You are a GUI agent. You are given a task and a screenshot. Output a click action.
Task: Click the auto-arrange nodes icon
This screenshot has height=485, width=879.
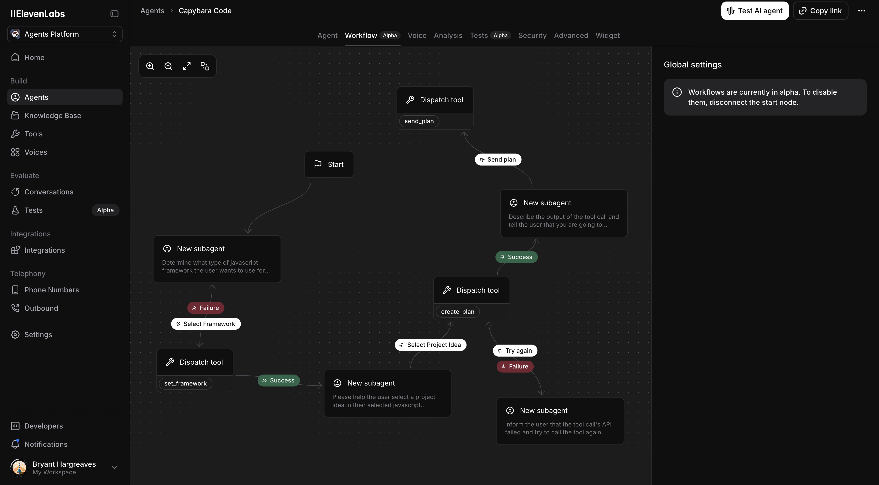click(205, 66)
